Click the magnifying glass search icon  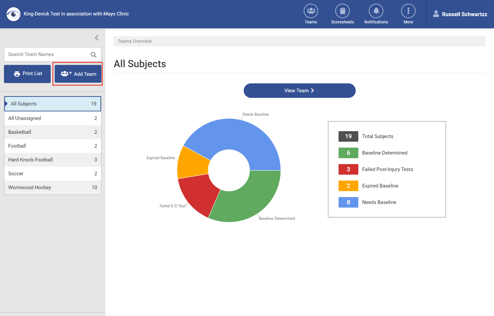click(93, 54)
